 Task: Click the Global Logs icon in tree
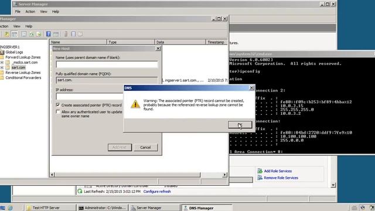[x=2, y=52]
